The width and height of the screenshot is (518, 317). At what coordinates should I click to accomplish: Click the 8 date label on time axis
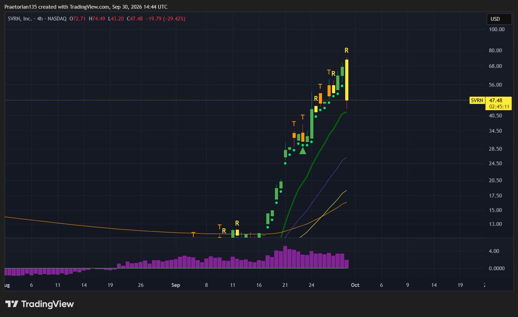click(x=206, y=285)
